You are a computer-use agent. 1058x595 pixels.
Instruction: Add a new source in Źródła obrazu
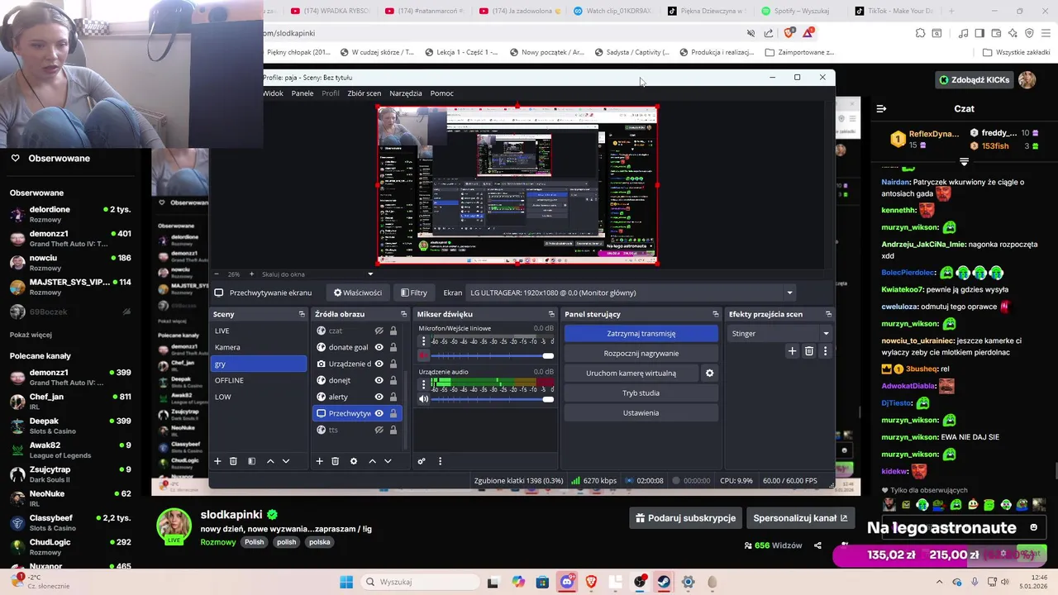click(x=319, y=461)
